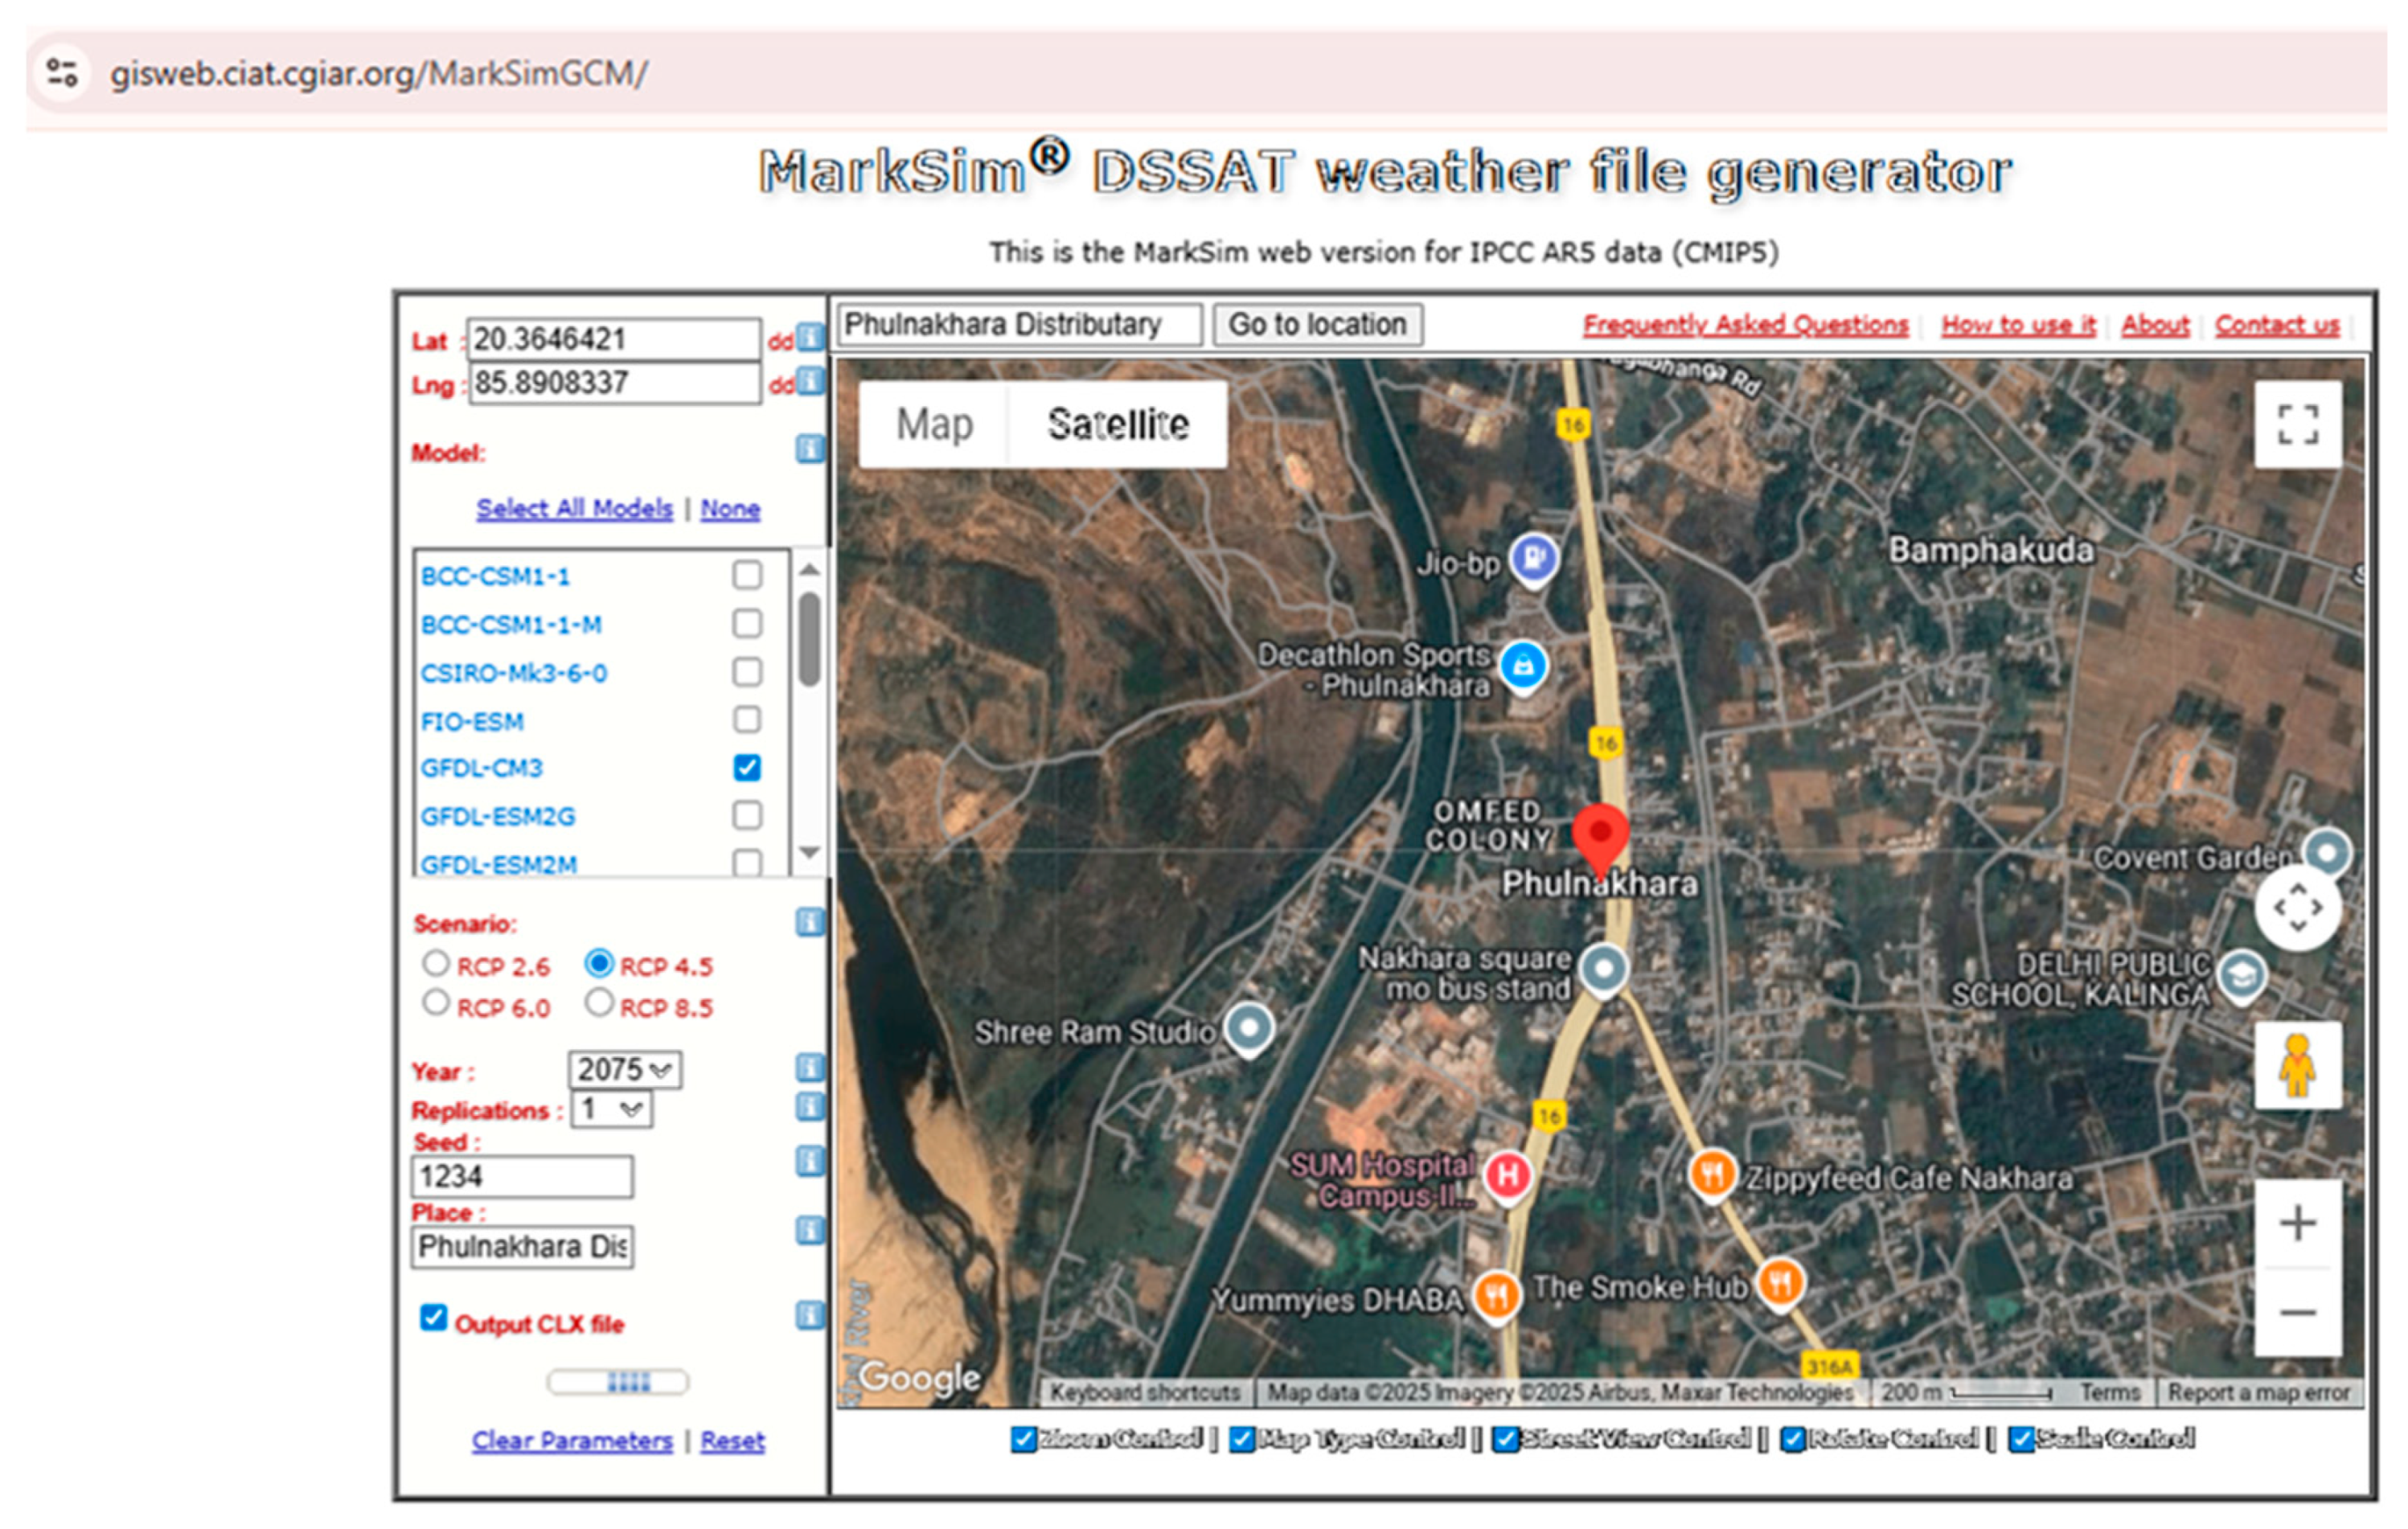
Task: Open Nakhara square mo bus stand marker
Action: point(1604,969)
